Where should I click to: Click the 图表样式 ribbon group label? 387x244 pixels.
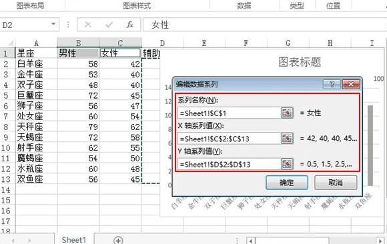point(137,5)
